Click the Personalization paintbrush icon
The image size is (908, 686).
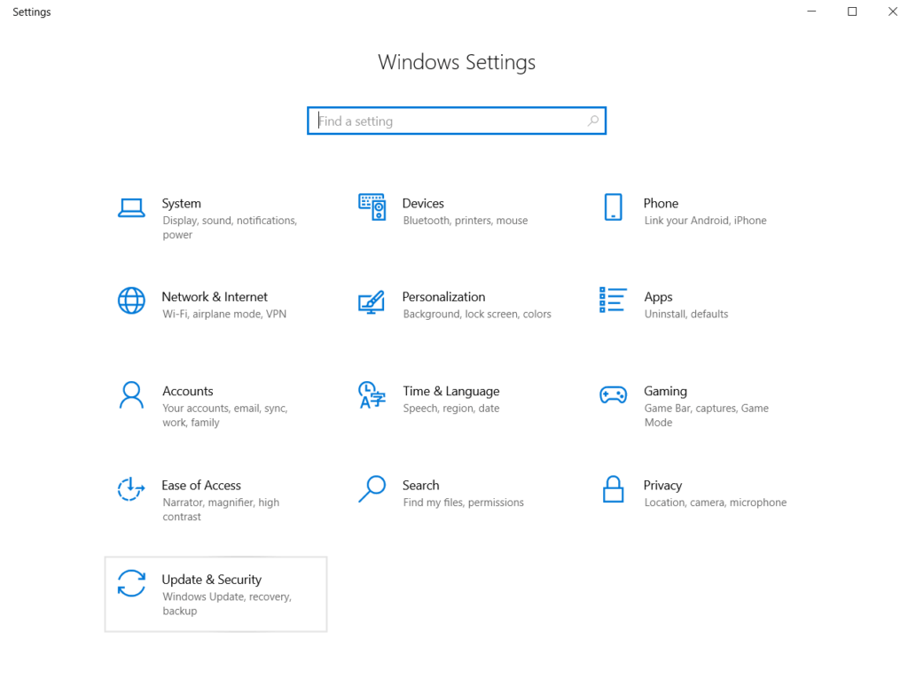[372, 301]
